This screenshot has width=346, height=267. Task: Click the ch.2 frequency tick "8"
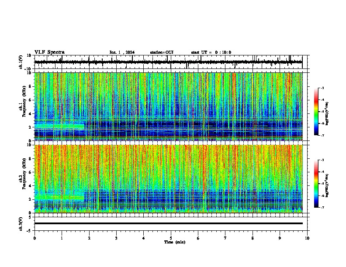(31, 159)
